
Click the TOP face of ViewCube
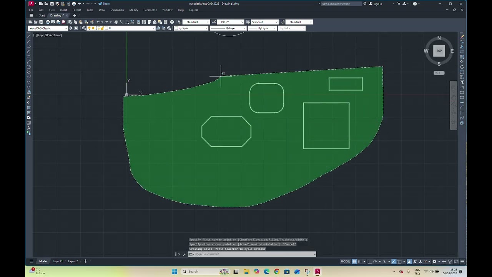(439, 51)
